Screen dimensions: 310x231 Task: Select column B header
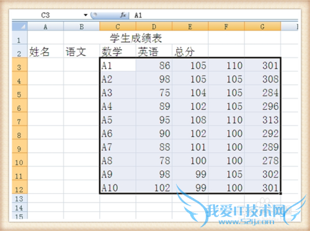tap(82, 27)
